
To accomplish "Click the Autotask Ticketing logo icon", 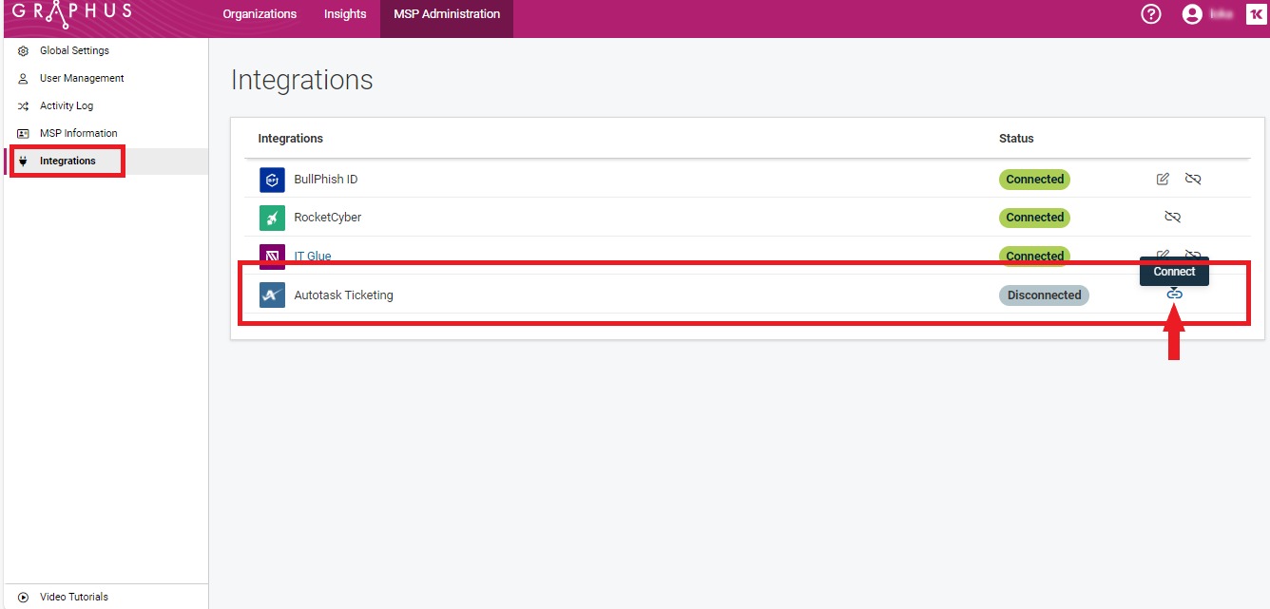I will [x=272, y=295].
